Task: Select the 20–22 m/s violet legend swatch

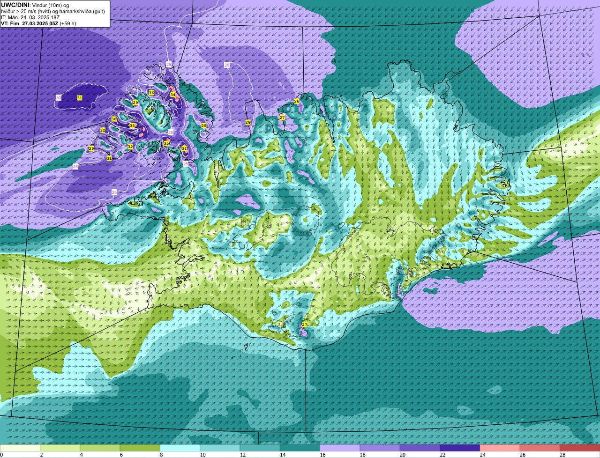Action: (x=420, y=448)
